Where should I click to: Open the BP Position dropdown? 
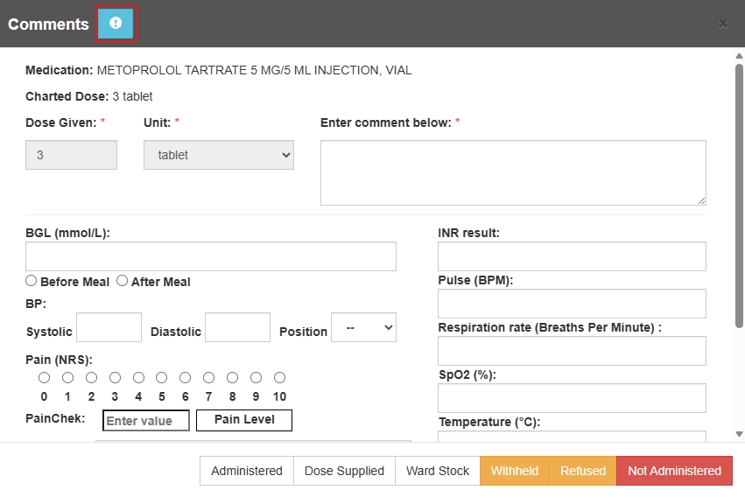(x=363, y=327)
